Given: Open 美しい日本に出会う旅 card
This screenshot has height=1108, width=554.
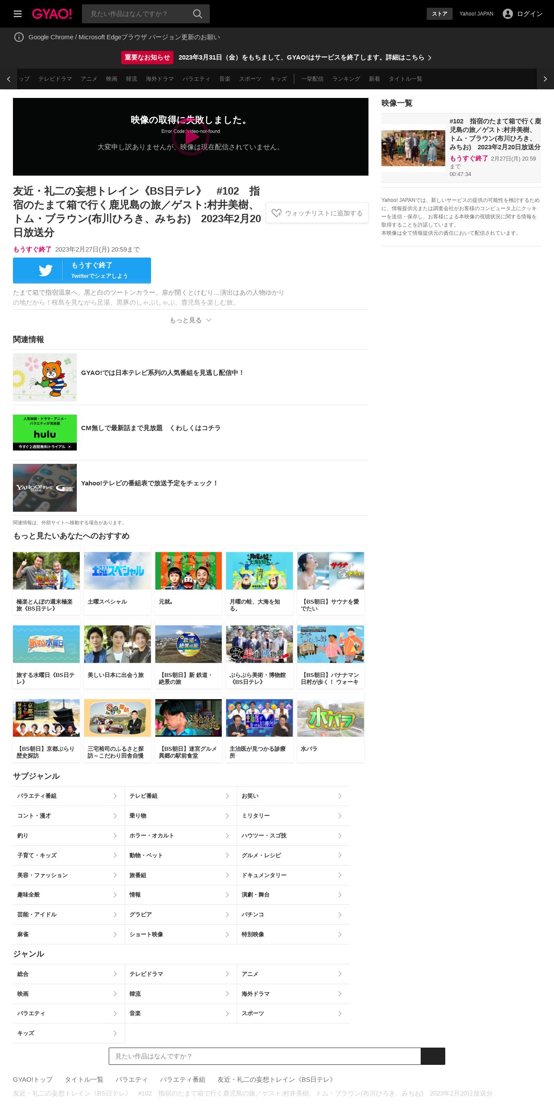Looking at the screenshot, I should 117,654.
